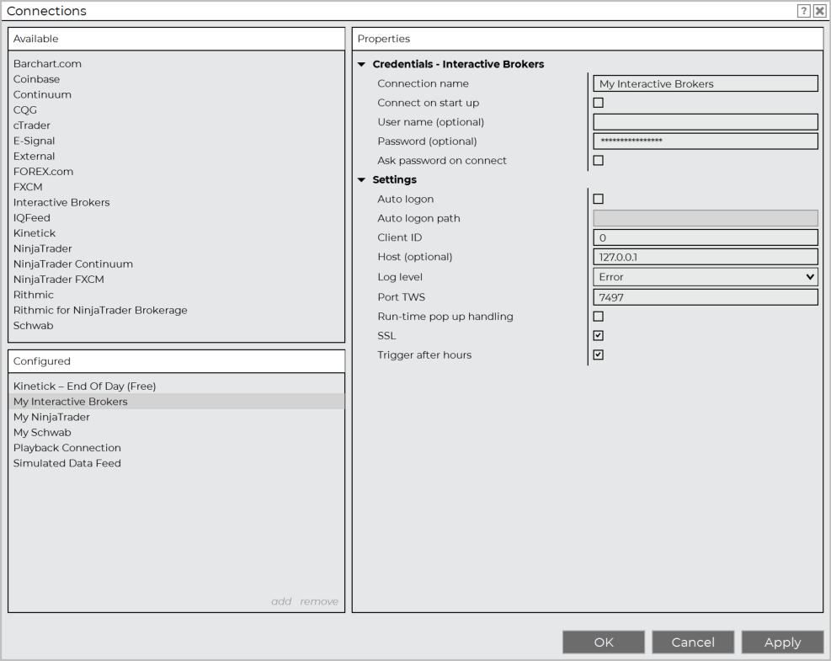This screenshot has width=831, height=661.
Task: Open the help question mark icon
Action: click(803, 11)
